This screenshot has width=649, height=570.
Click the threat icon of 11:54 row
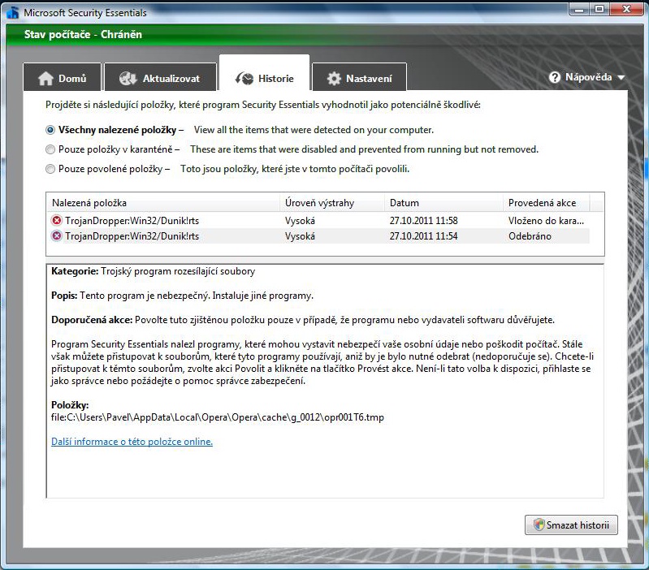pos(57,235)
